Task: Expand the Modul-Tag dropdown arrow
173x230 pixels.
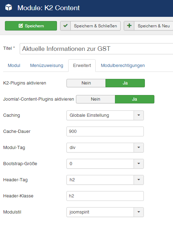Action: pyautogui.click(x=139, y=147)
